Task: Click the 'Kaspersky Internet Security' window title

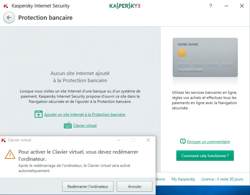Action: coord(41,6)
